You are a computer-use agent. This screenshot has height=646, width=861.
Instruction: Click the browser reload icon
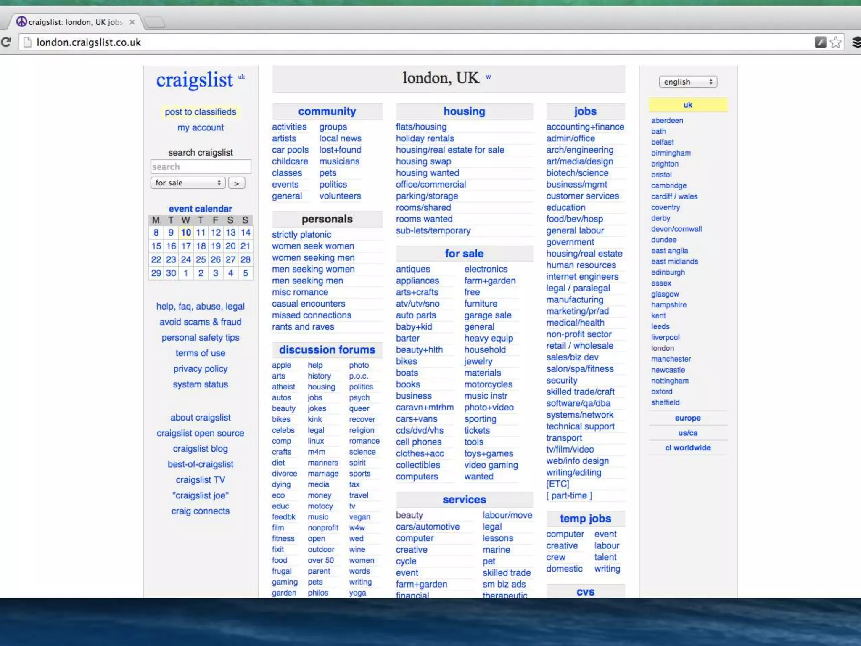pyautogui.click(x=6, y=42)
